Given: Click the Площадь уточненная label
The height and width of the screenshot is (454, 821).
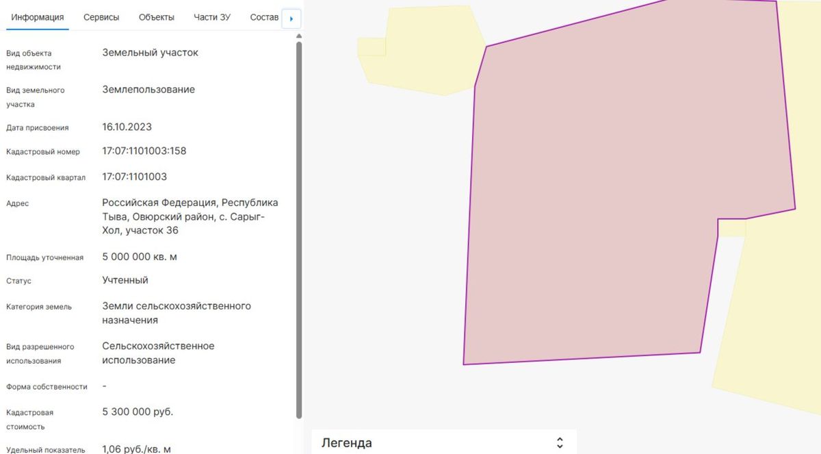Looking at the screenshot, I should click(44, 257).
